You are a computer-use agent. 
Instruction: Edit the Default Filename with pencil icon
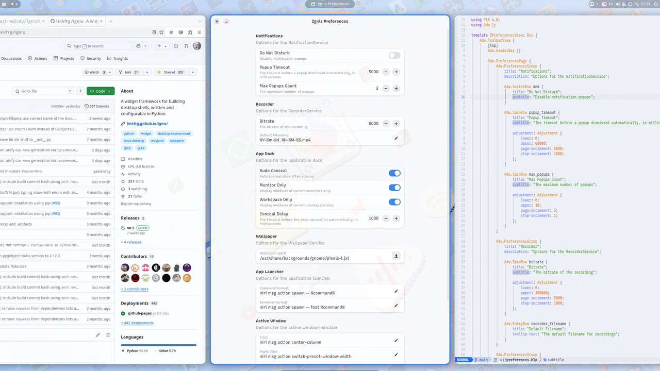click(x=396, y=138)
